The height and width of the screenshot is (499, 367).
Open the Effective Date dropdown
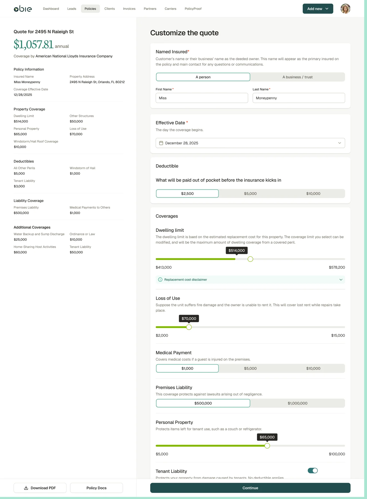pyautogui.click(x=250, y=143)
